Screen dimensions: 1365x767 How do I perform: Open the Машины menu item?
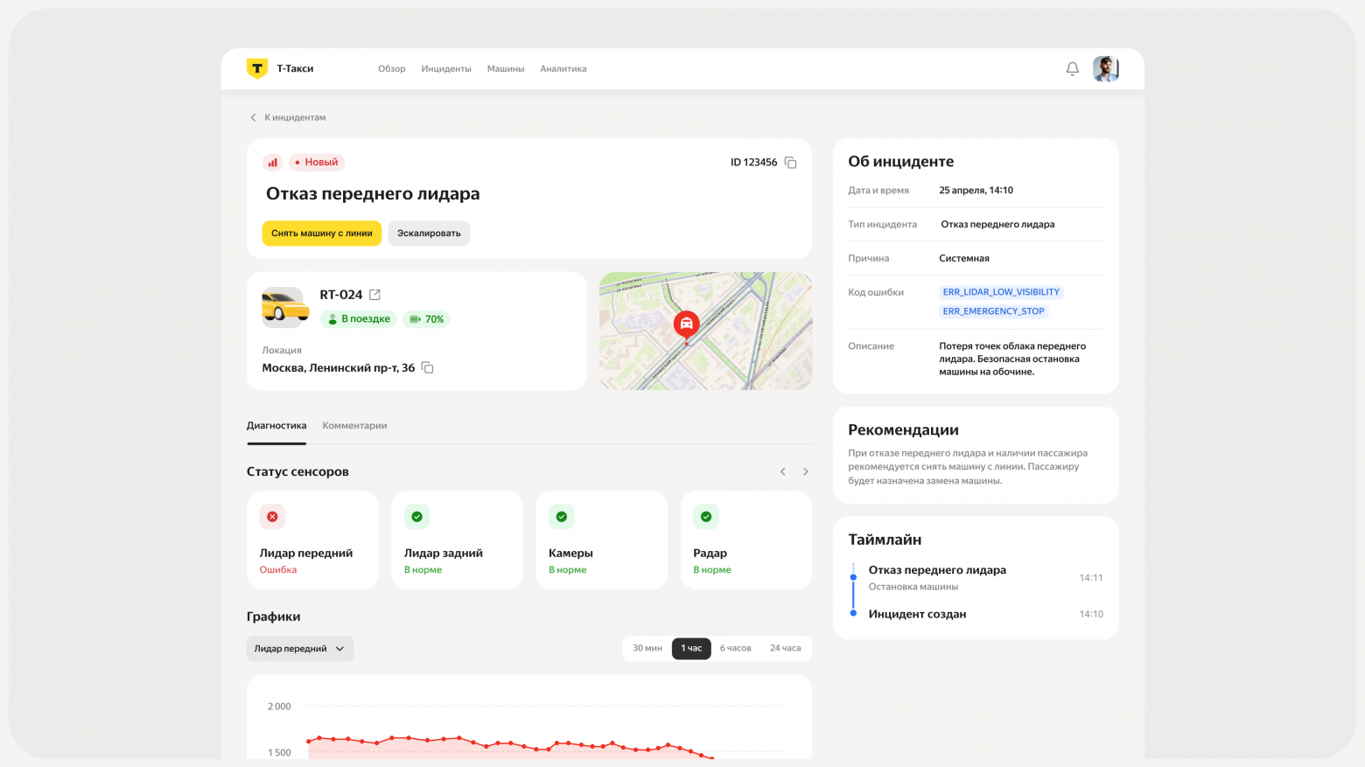click(506, 68)
